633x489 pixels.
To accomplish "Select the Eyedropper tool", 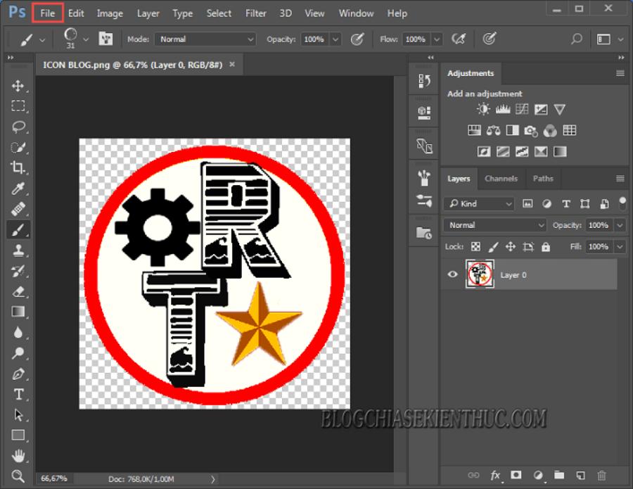I will pyautogui.click(x=18, y=189).
